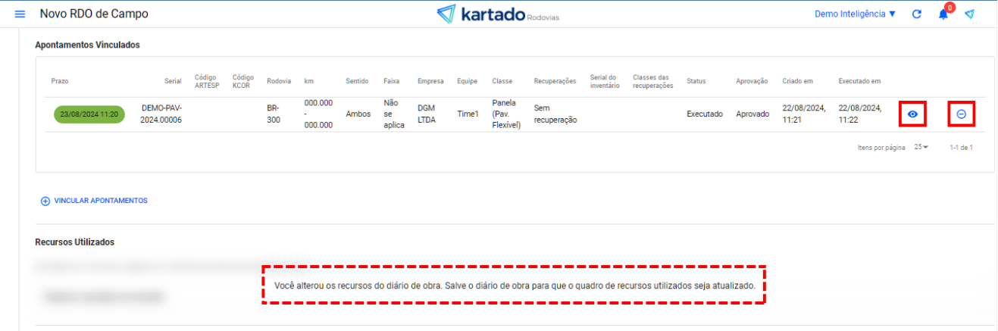Open the notifications bell

coord(943,14)
